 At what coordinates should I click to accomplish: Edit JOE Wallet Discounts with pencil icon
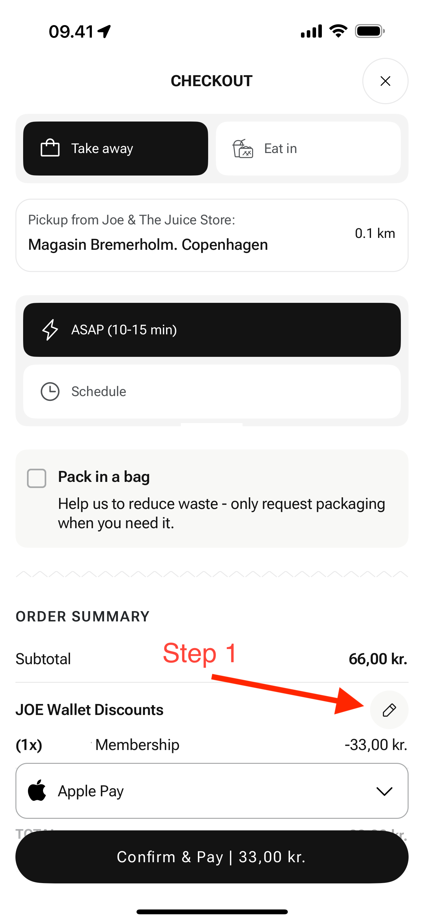(x=389, y=710)
